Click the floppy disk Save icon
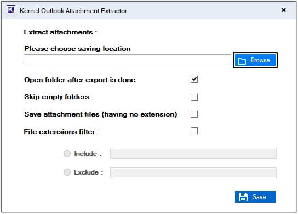 point(243,197)
